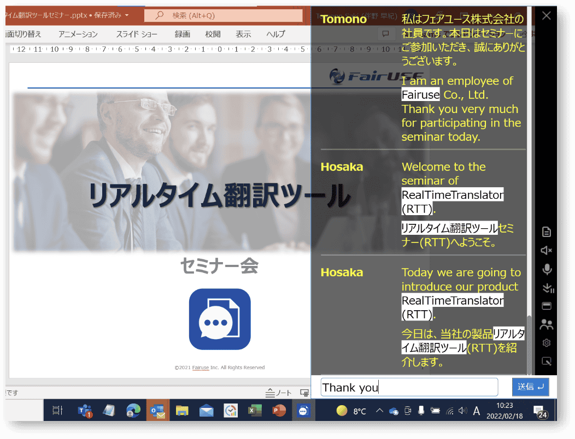Click the battery power tray icon
Viewport: 575px width, 439px height.
point(435,411)
